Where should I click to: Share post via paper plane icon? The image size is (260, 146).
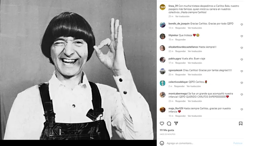[x=176, y=124]
